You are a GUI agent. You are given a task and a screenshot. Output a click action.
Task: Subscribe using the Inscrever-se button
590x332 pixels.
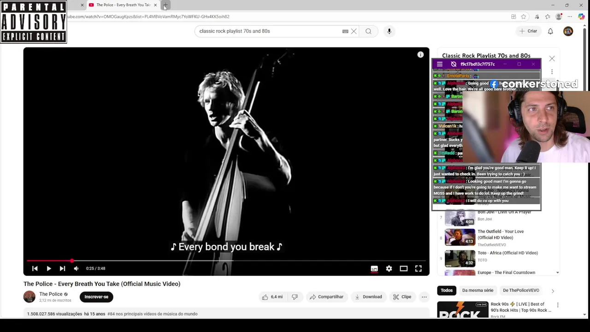click(96, 297)
